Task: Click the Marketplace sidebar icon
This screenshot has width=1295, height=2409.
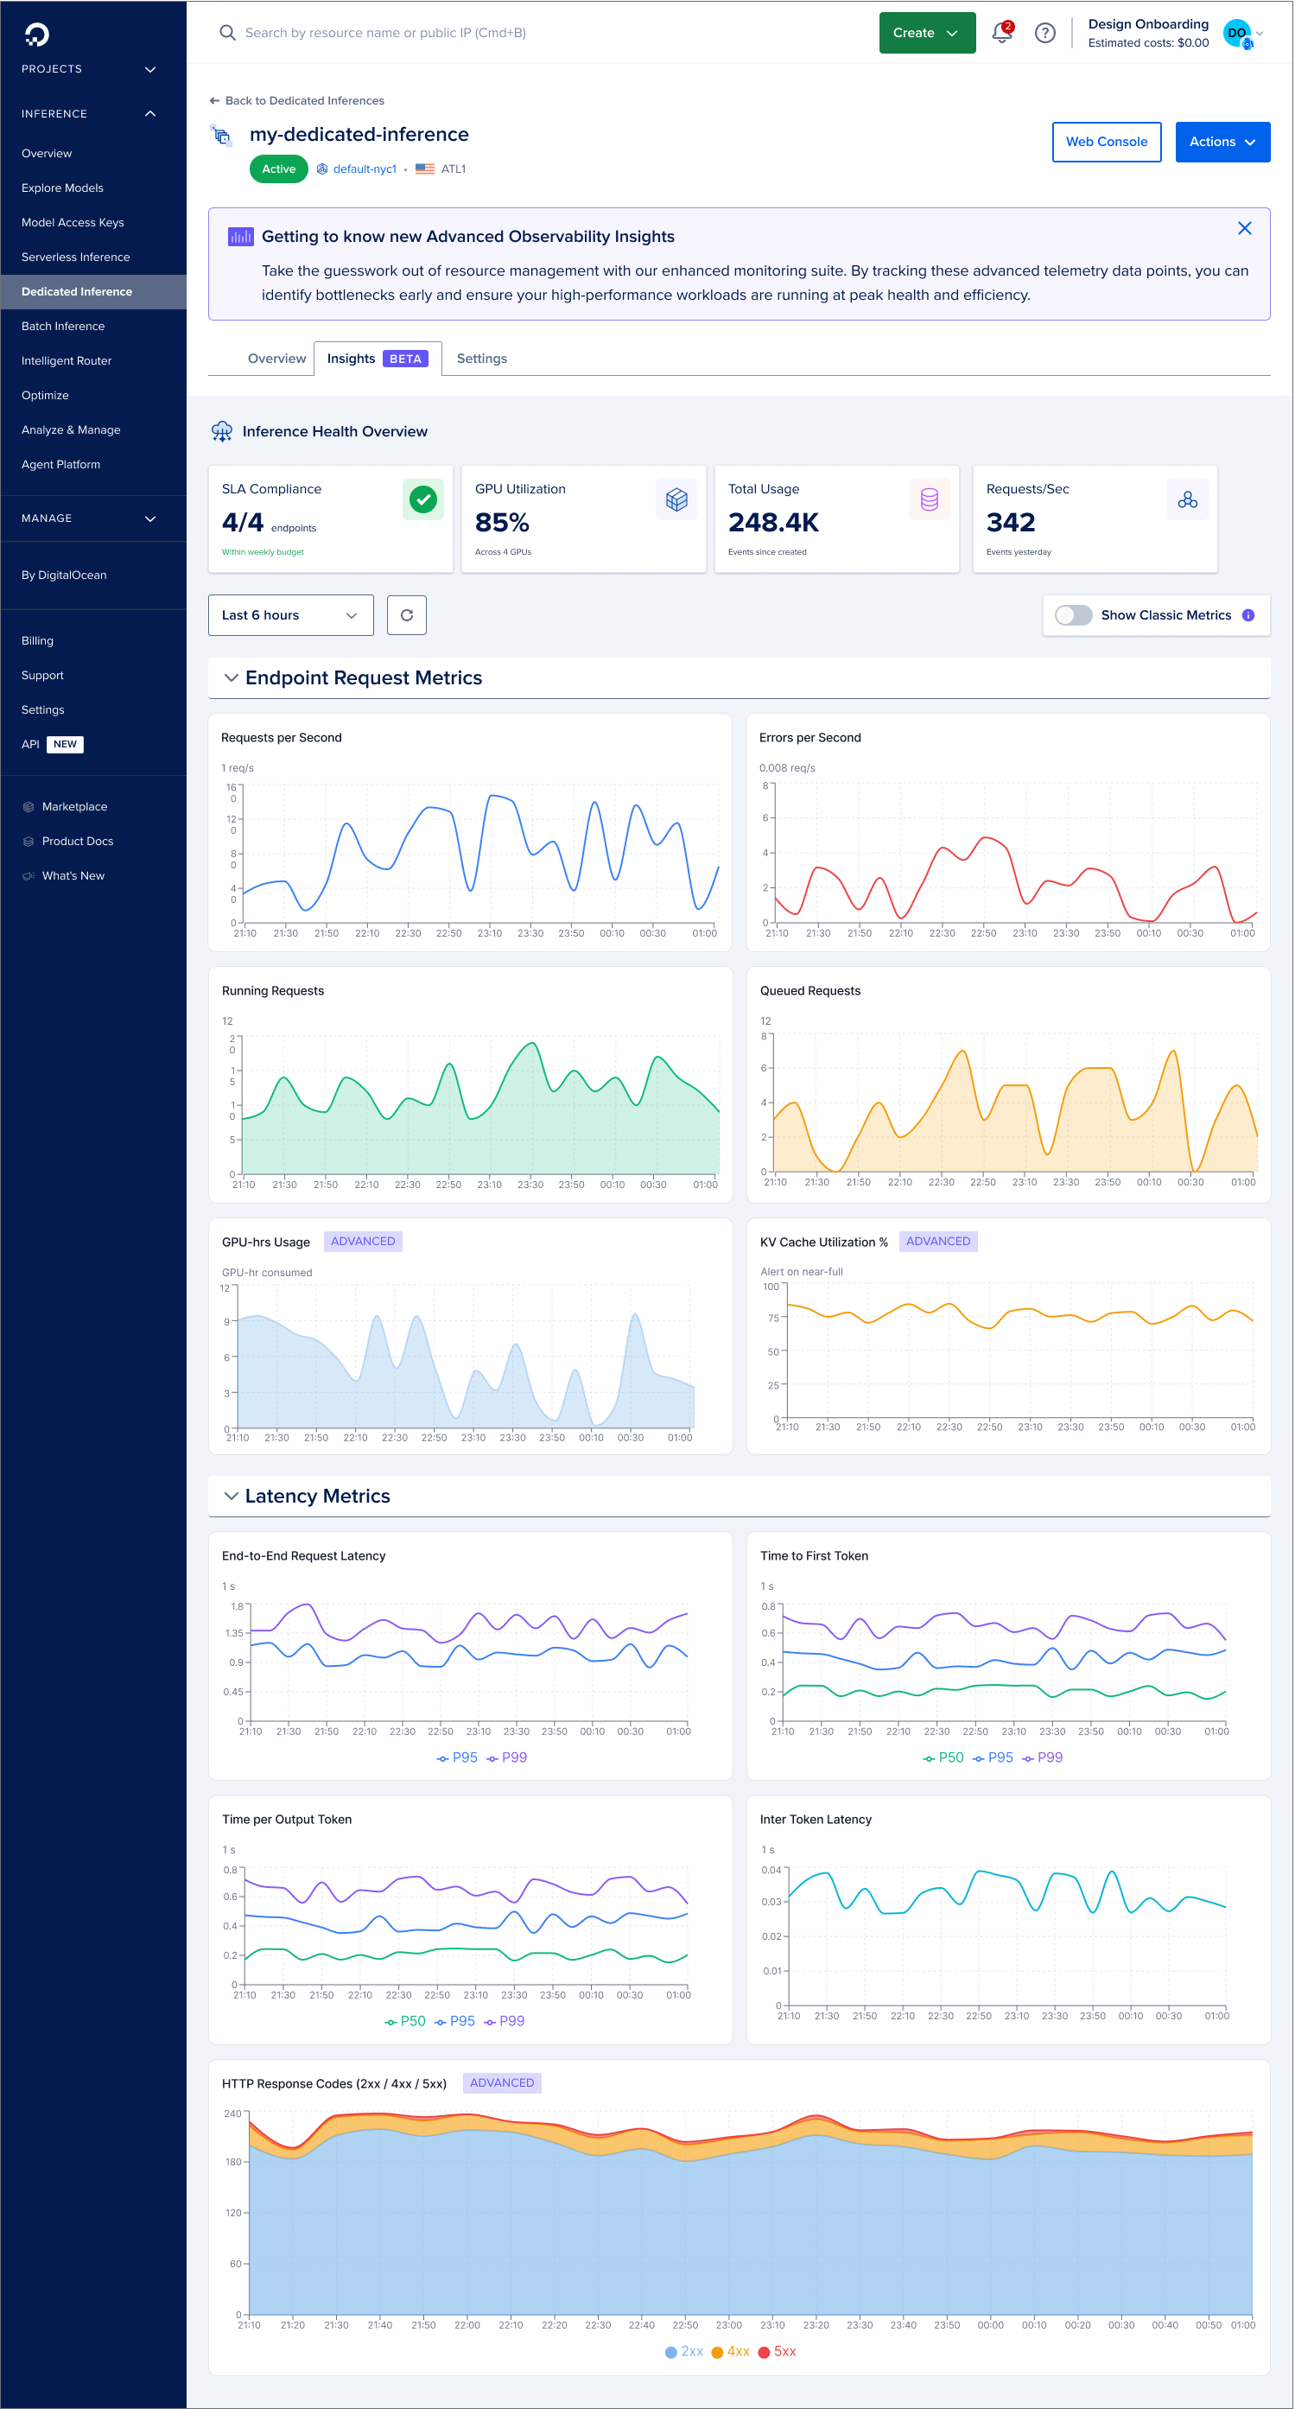Action: (x=29, y=807)
